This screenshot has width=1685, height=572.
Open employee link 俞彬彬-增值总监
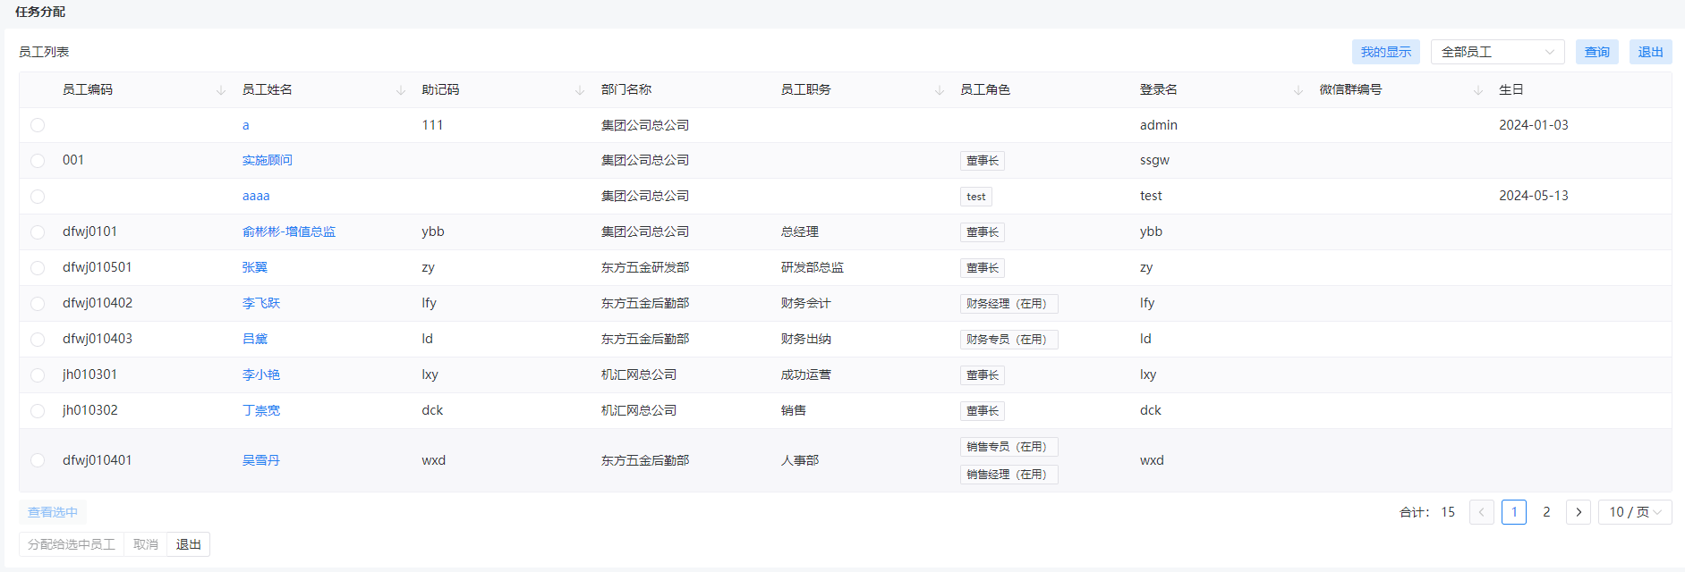pos(289,231)
